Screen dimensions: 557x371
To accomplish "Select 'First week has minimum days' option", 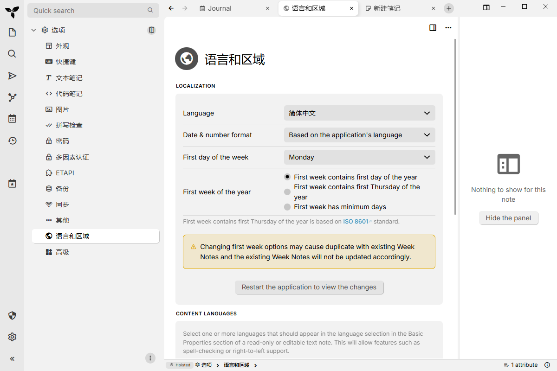I will click(x=287, y=207).
